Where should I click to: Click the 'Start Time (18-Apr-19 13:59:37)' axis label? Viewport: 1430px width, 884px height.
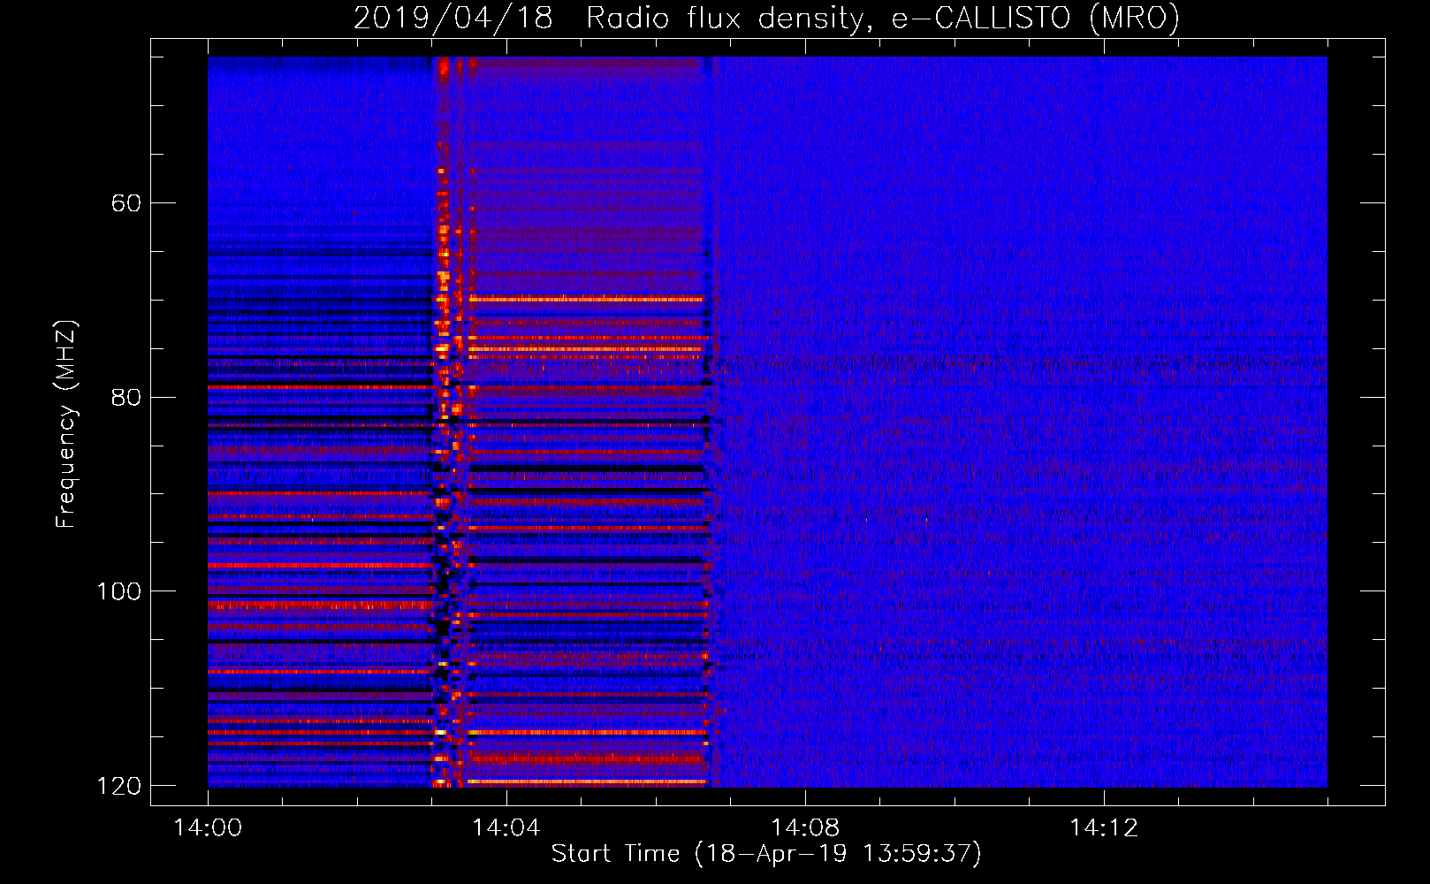[766, 854]
